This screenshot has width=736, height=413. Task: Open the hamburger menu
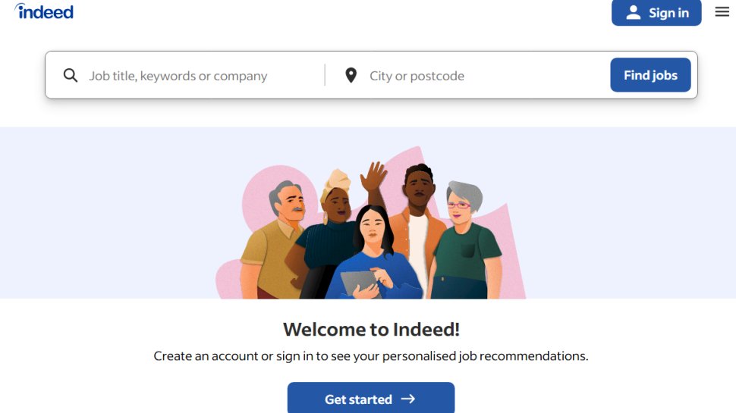(x=722, y=11)
